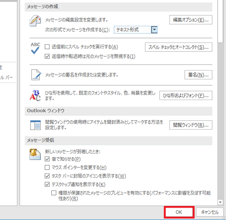The height and width of the screenshot is (220, 226).
Task: Toggle show envelope icon in taskbar
Action: point(47,176)
